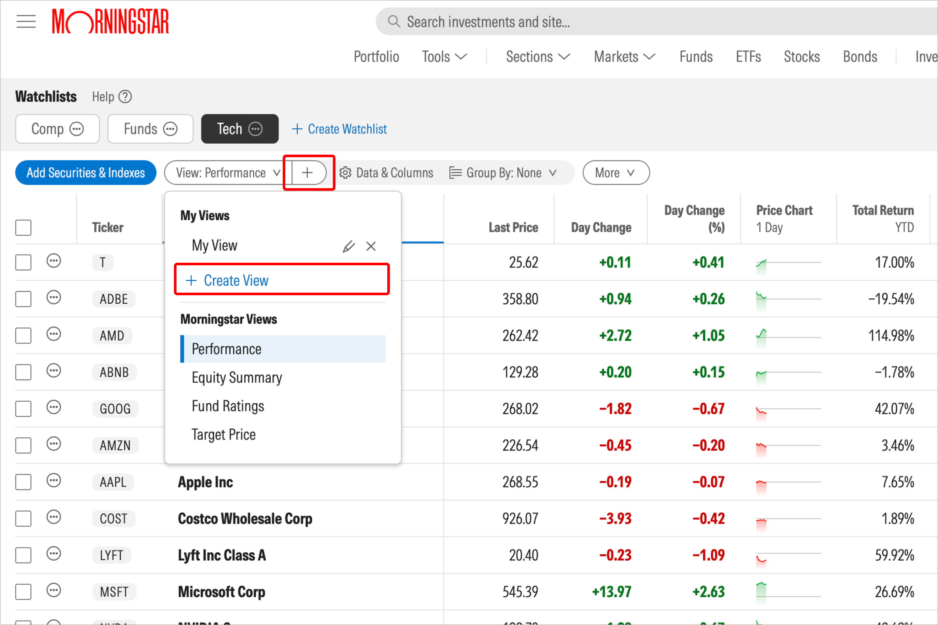Viewport: 938px width, 625px height.
Task: Toggle the select-all header checkbox
Action: 23,228
